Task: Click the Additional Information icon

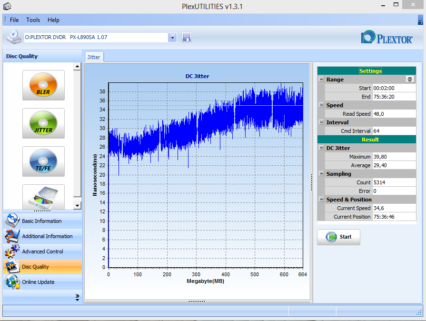Action: click(12, 236)
